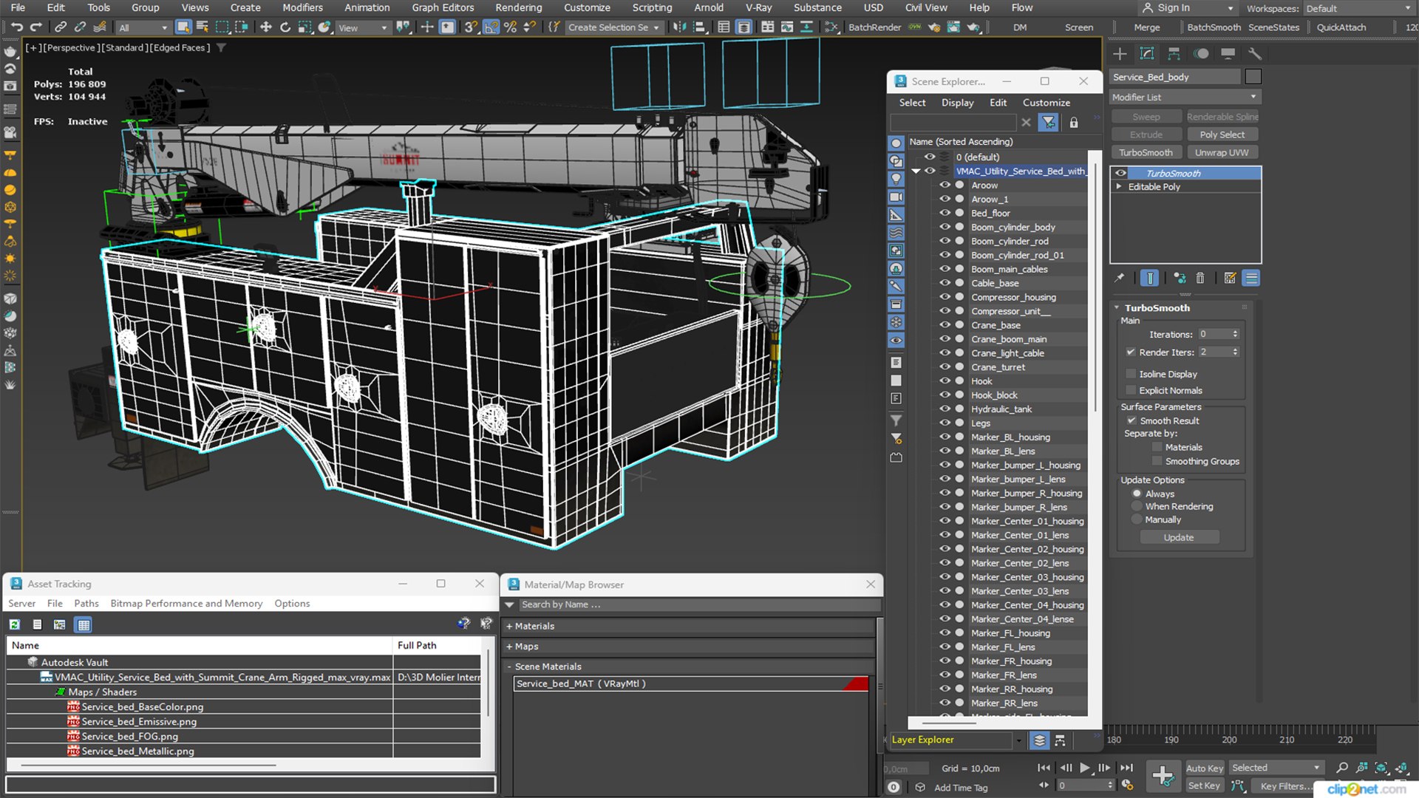This screenshot has width=1419, height=798.
Task: Open the Motion tab in command panel
Action: click(1201, 54)
